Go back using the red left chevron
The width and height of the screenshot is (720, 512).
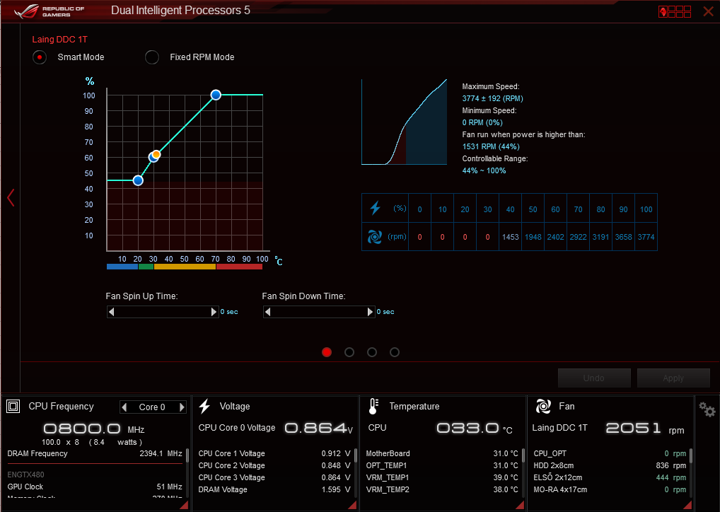coord(11,197)
